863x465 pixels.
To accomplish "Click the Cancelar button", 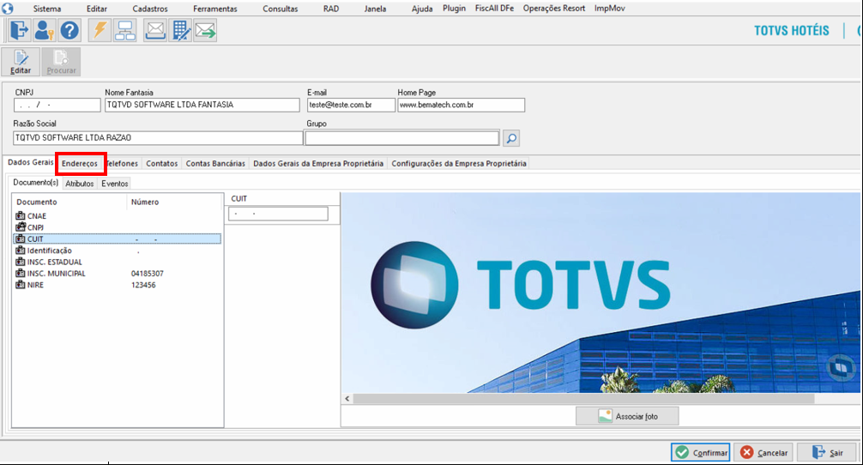I will coord(764,452).
